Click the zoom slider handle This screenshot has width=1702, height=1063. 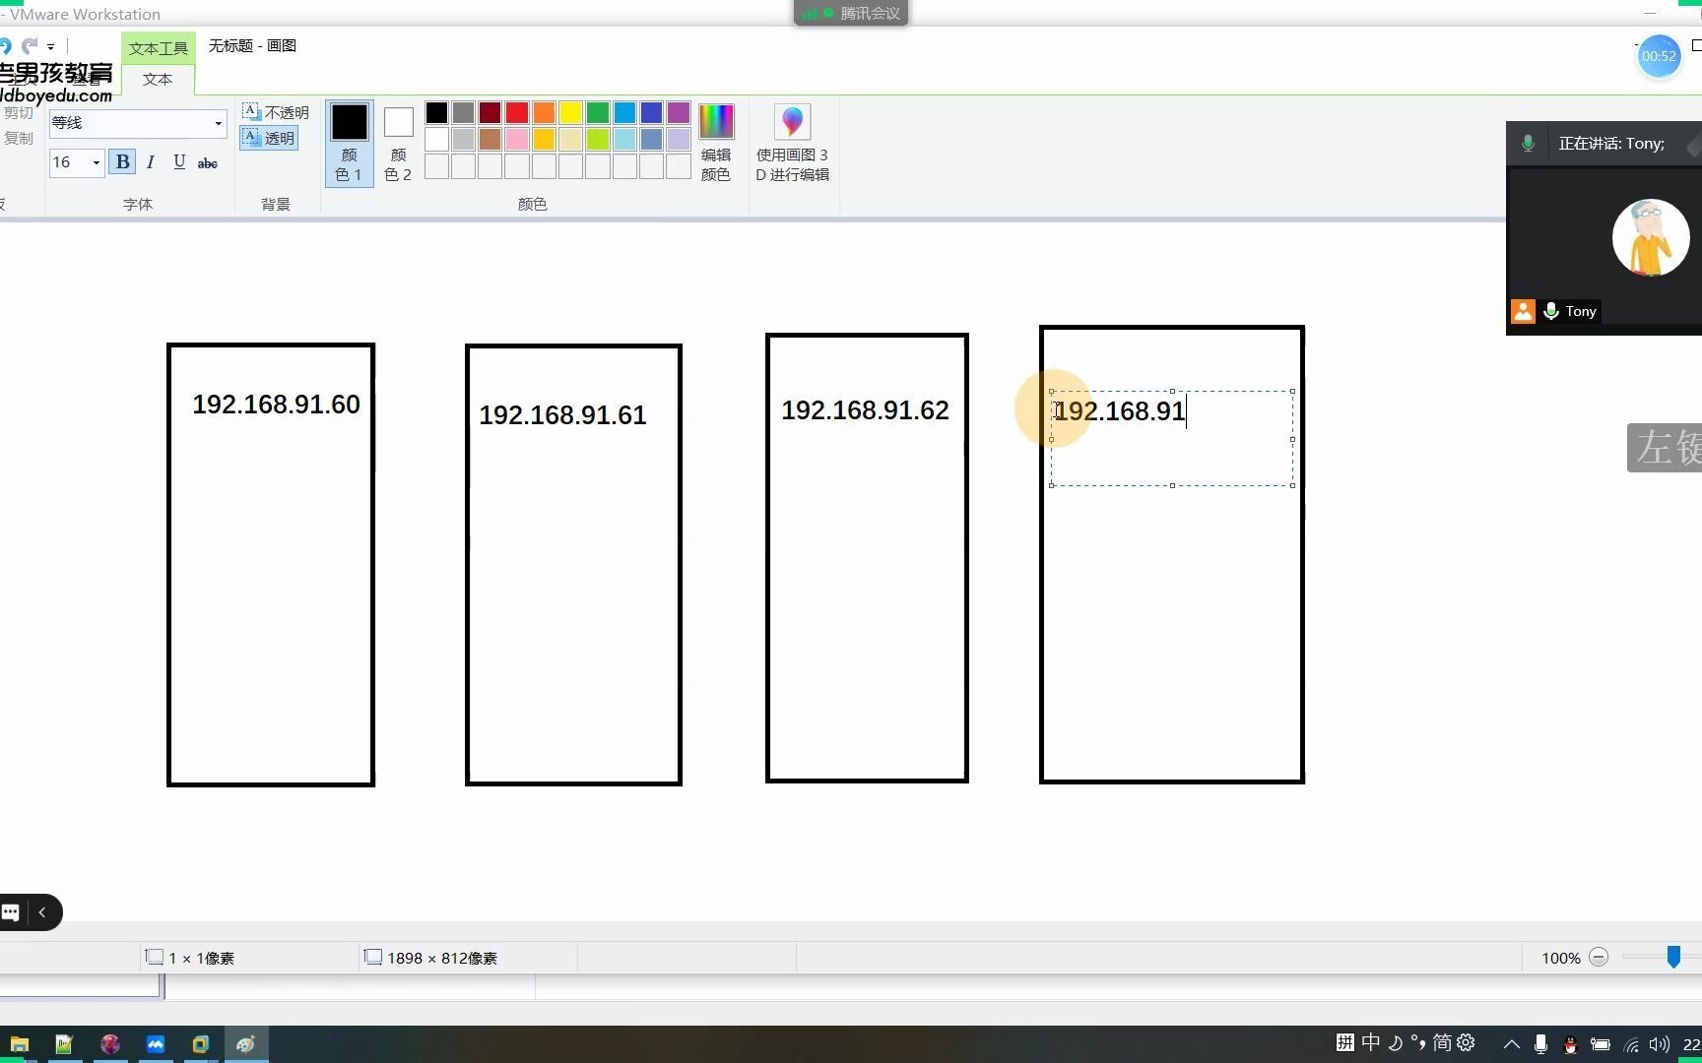click(x=1673, y=957)
